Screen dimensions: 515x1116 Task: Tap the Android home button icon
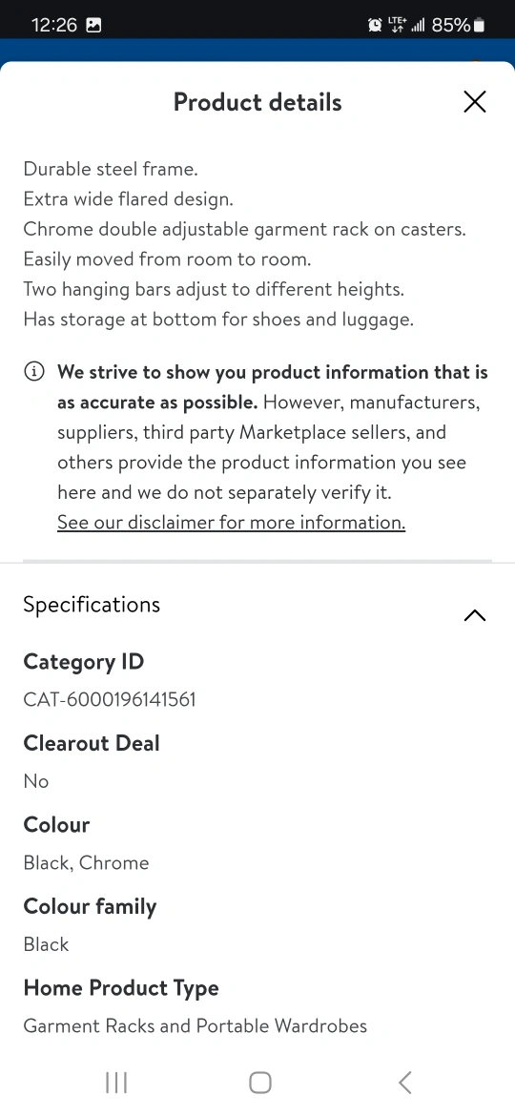(x=260, y=1083)
